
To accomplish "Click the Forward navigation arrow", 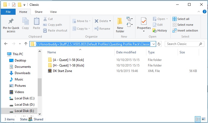I will click(x=13, y=44).
